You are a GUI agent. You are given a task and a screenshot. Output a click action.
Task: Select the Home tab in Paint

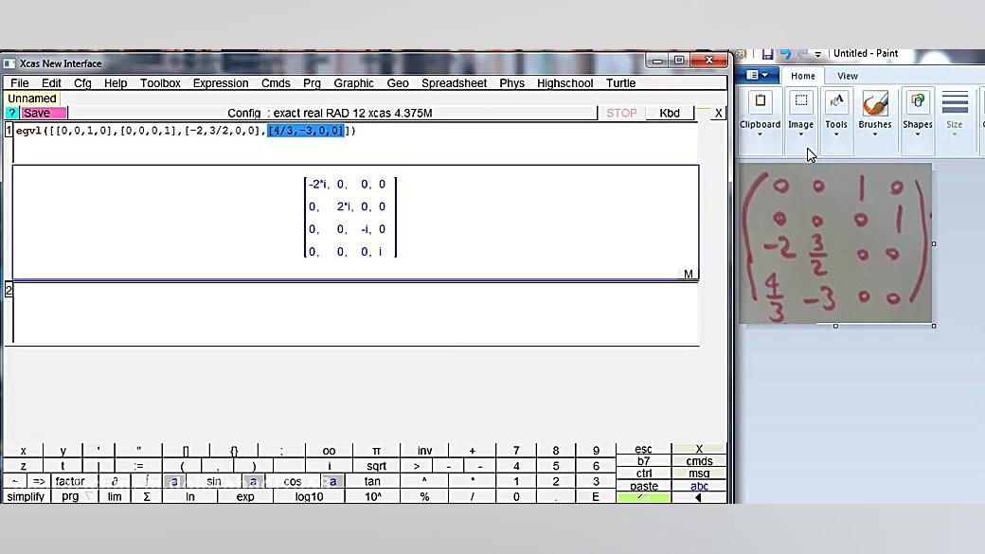click(x=803, y=76)
